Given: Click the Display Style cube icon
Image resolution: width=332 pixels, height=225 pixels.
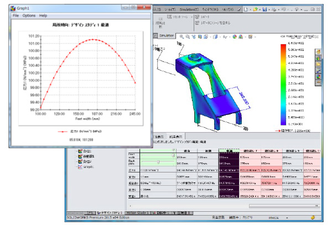Looking at the screenshot, I should coord(215,37).
